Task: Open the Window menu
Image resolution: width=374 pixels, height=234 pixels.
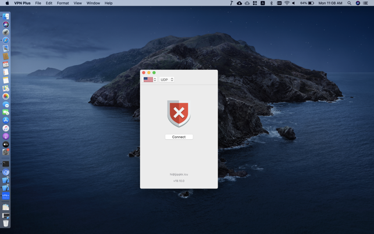Action: click(x=93, y=3)
